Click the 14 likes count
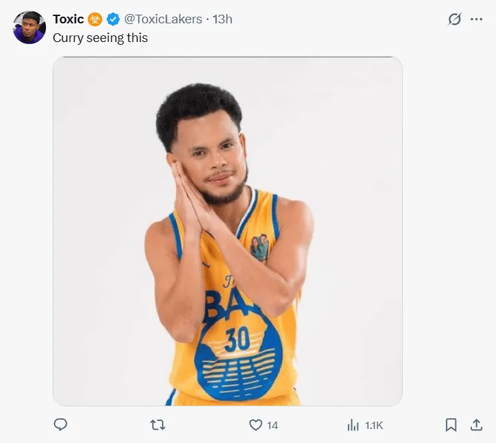This screenshot has width=496, height=443. click(273, 425)
